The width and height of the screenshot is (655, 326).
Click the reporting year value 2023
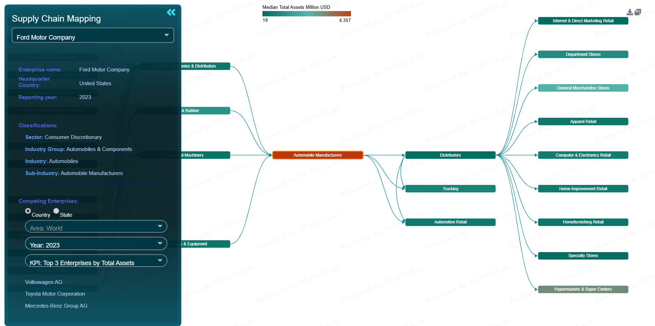(85, 97)
